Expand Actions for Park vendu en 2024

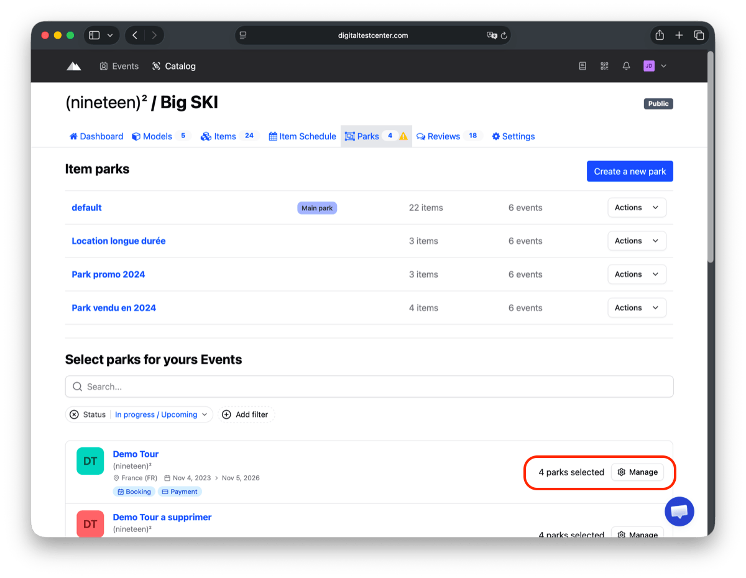(x=637, y=308)
